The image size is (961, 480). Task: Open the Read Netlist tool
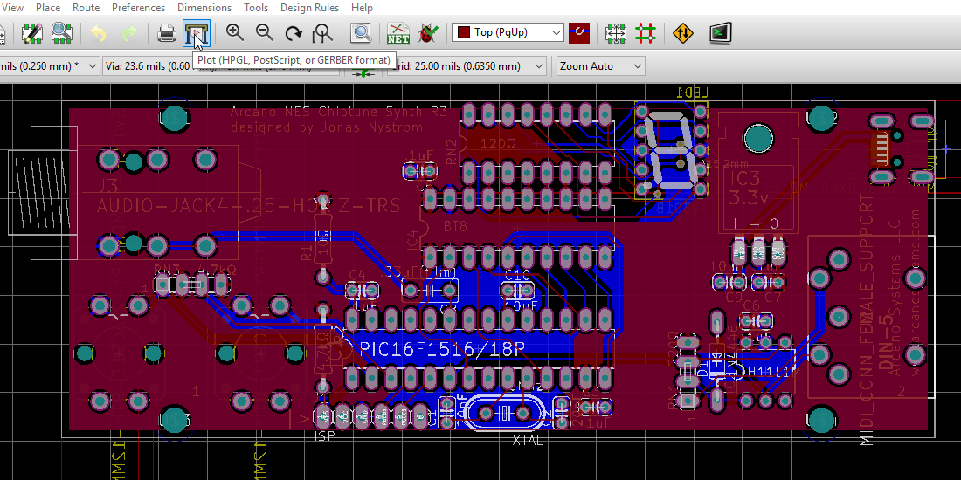click(x=398, y=33)
